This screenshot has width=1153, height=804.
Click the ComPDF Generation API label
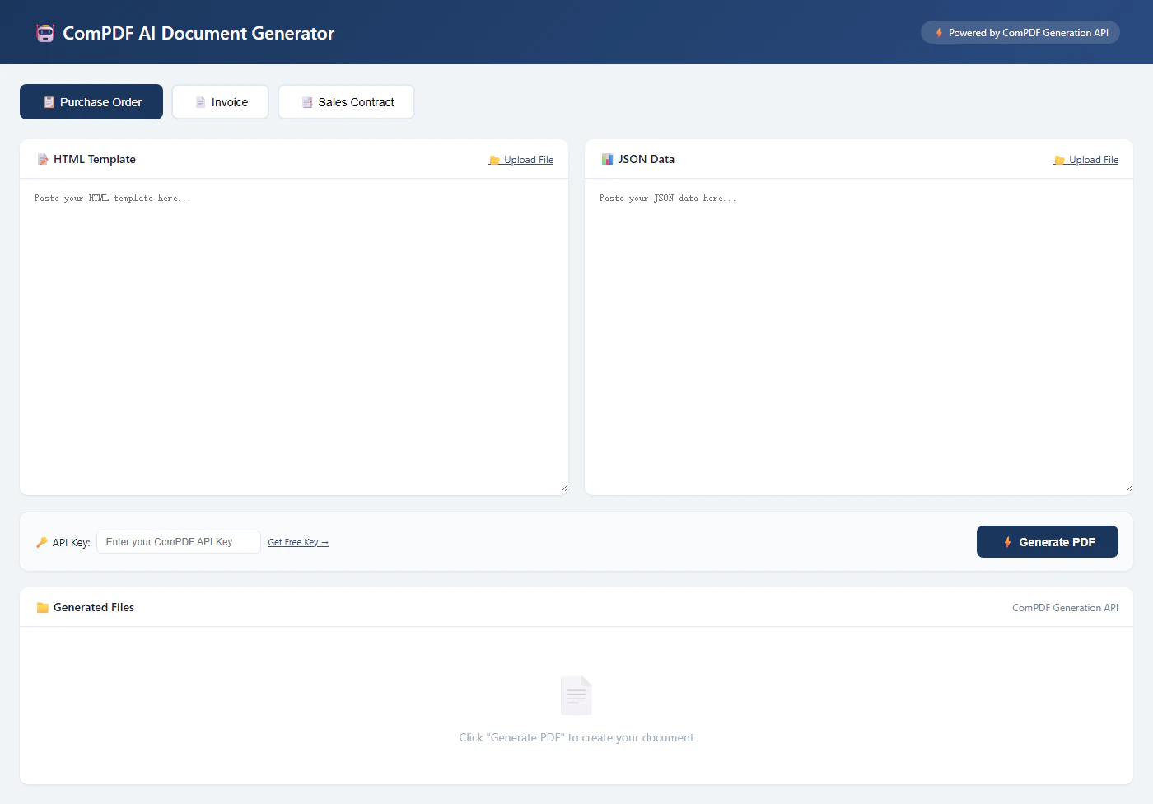tap(1066, 608)
